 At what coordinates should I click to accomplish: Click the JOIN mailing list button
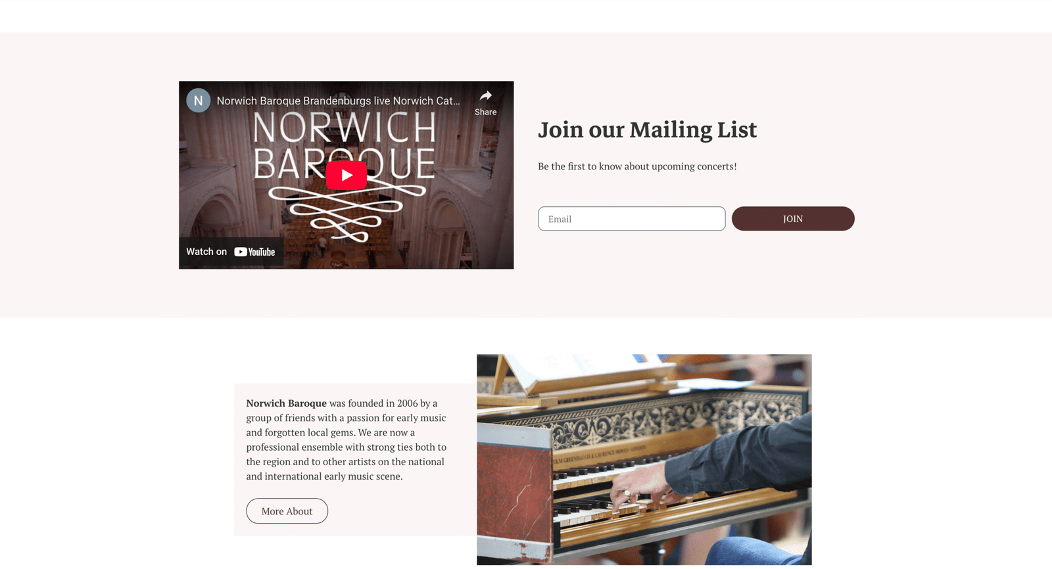[793, 219]
